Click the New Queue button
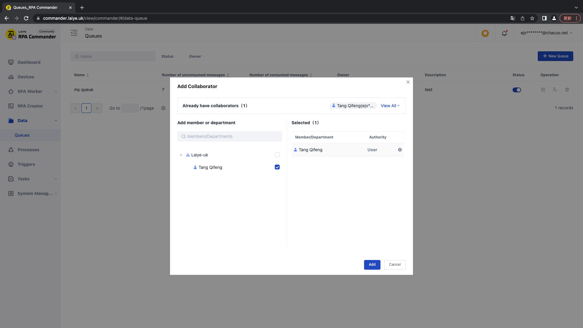Screen dimensions: 583x328 (x=555, y=56)
